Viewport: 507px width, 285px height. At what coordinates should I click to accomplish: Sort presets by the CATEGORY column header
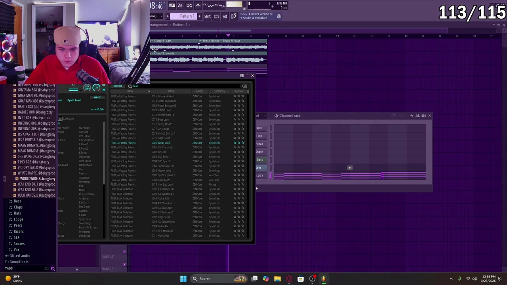tap(219, 91)
